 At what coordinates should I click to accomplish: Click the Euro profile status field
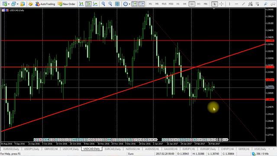click(131, 154)
